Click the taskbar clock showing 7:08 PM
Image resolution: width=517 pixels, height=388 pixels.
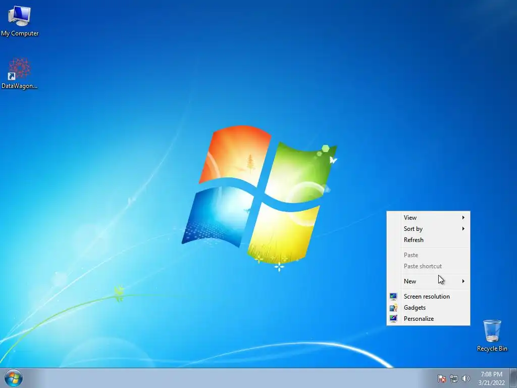coord(491,378)
